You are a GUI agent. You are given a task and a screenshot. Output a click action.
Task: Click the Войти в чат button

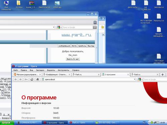click(x=73, y=59)
